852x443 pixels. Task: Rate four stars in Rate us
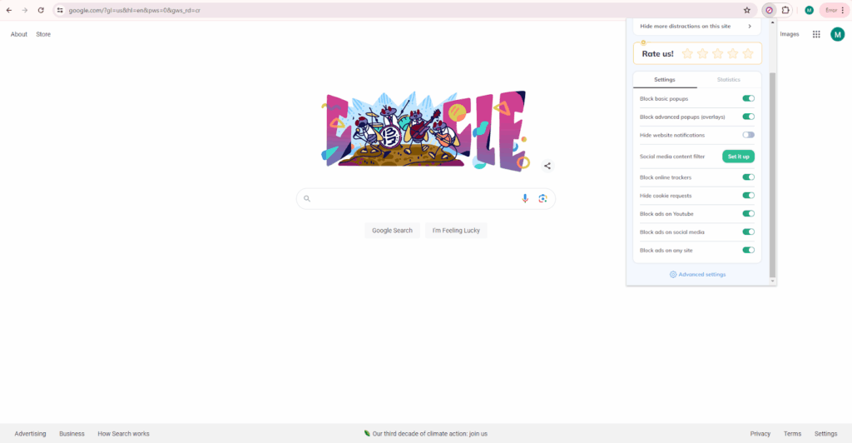(733, 54)
